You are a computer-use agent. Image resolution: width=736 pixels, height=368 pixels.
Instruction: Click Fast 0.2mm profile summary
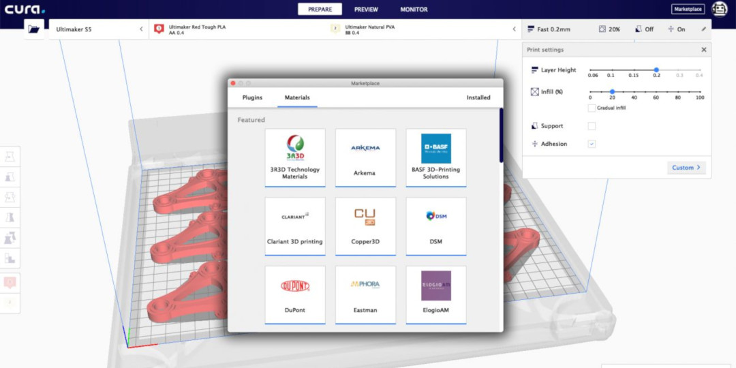coord(549,29)
